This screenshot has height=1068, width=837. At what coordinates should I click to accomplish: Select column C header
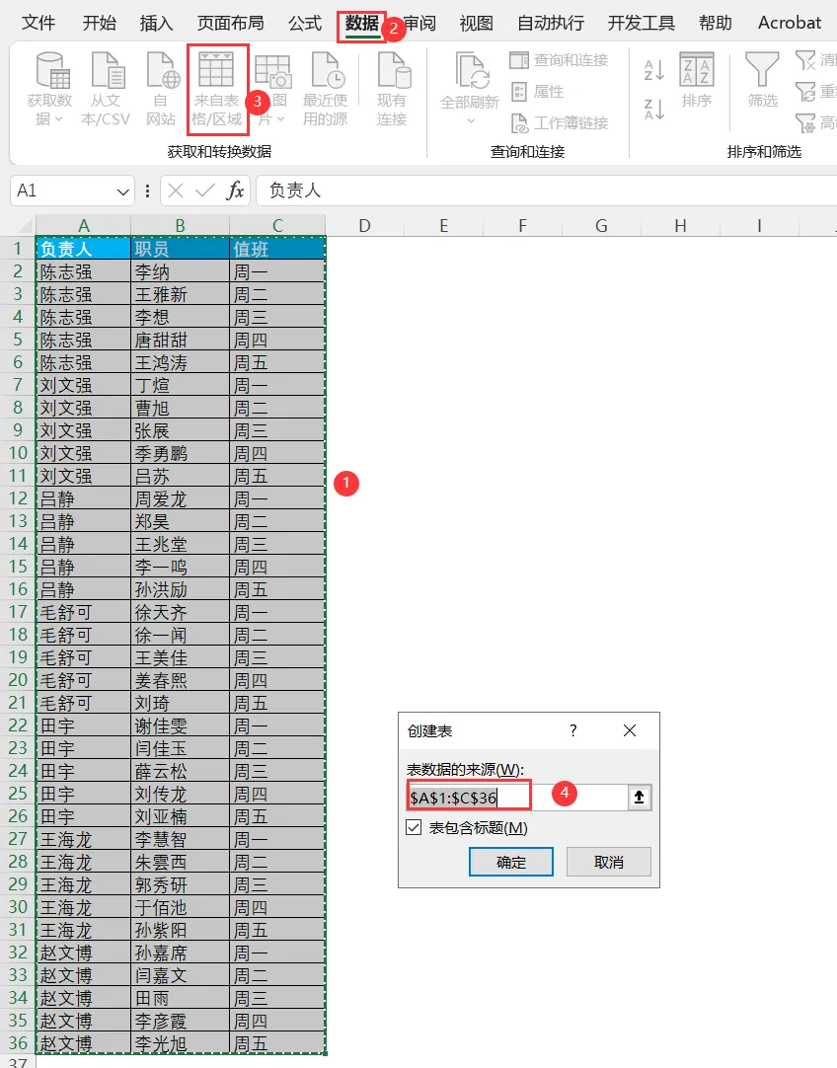tap(277, 225)
